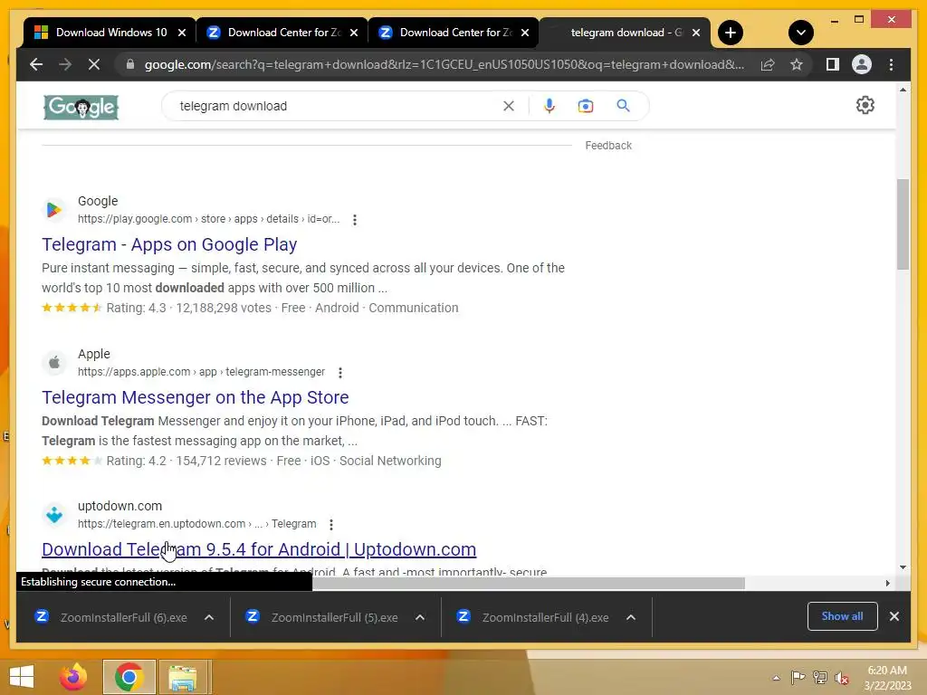This screenshot has width=927, height=695.
Task: Open Telegram - Apps on Google Play link
Action: (x=169, y=244)
